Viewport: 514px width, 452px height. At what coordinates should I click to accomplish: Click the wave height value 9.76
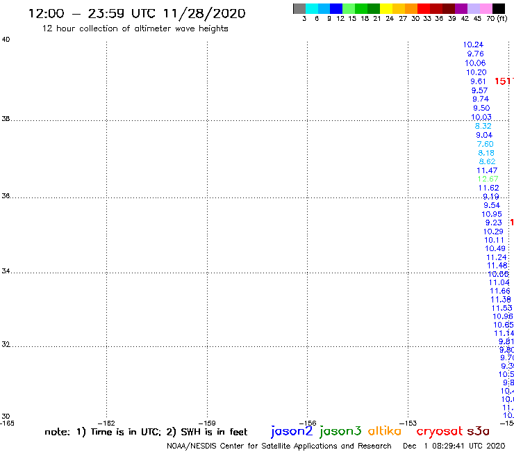click(475, 54)
